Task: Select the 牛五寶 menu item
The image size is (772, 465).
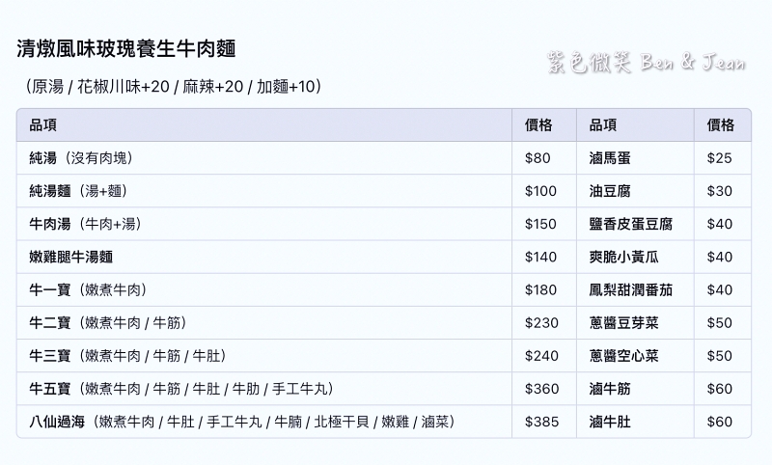Action: 181,389
